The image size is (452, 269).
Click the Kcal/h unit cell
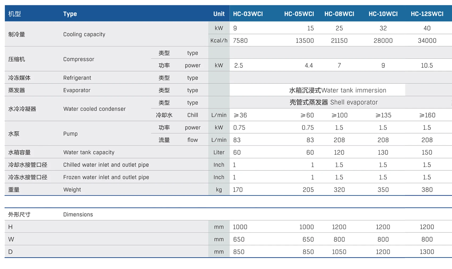coord(219,41)
